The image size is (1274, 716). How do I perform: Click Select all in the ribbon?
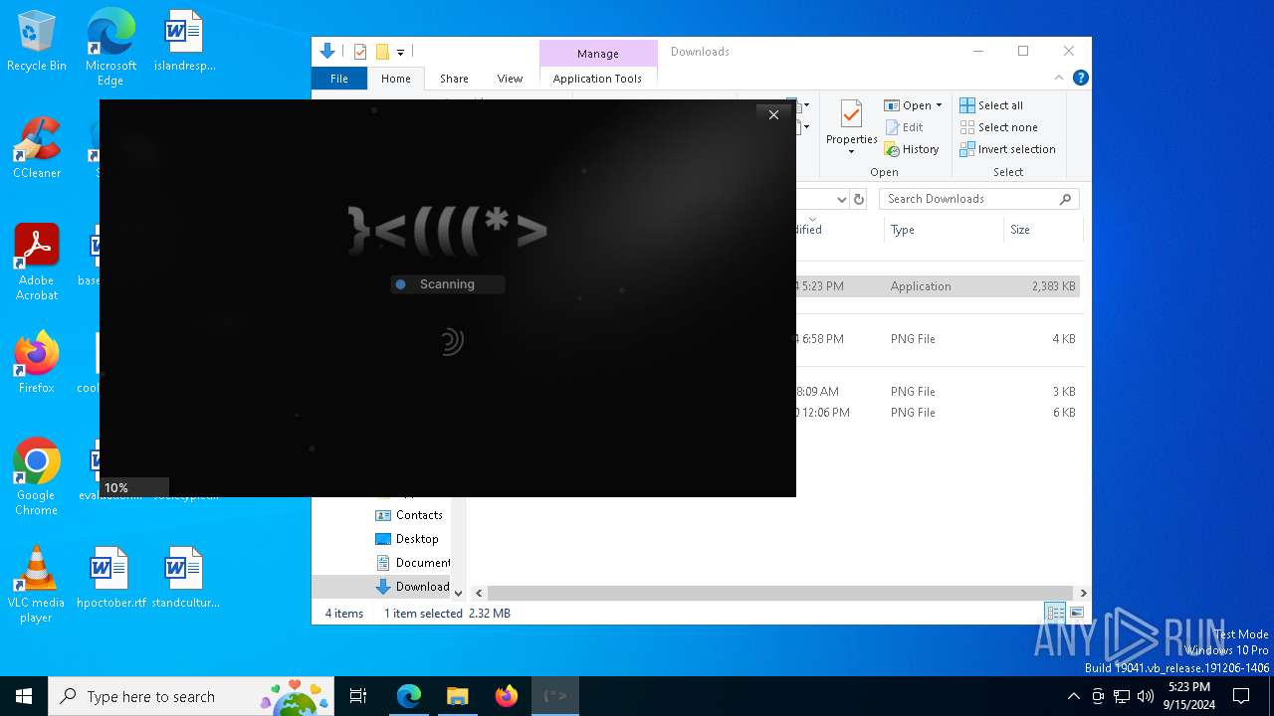pyautogui.click(x=991, y=105)
